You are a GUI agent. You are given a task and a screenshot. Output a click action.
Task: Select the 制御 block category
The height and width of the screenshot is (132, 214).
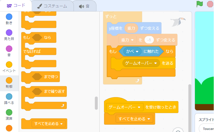coord(9,83)
